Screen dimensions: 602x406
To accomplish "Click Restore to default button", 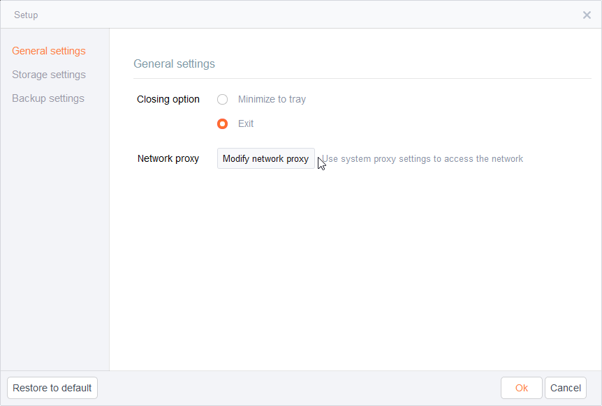I will click(x=52, y=388).
